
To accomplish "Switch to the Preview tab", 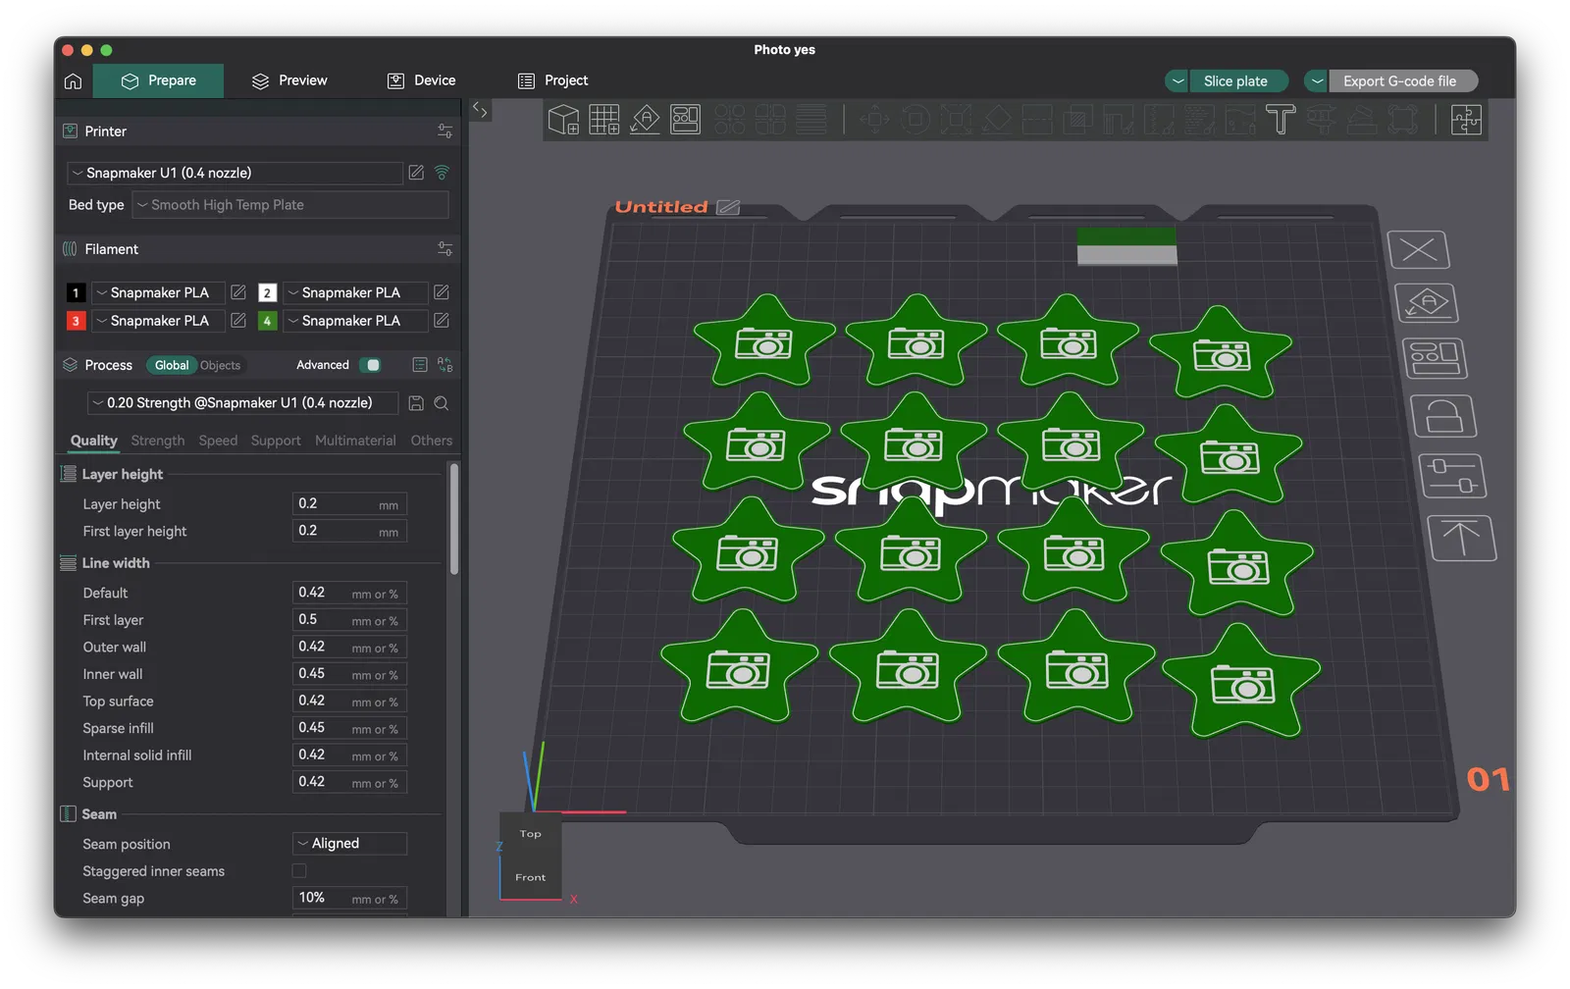I will 289,80.
